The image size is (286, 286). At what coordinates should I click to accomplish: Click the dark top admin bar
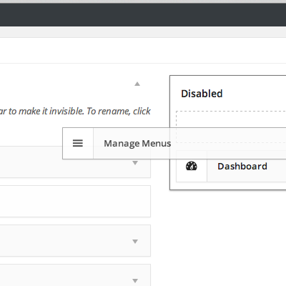coord(143,15)
